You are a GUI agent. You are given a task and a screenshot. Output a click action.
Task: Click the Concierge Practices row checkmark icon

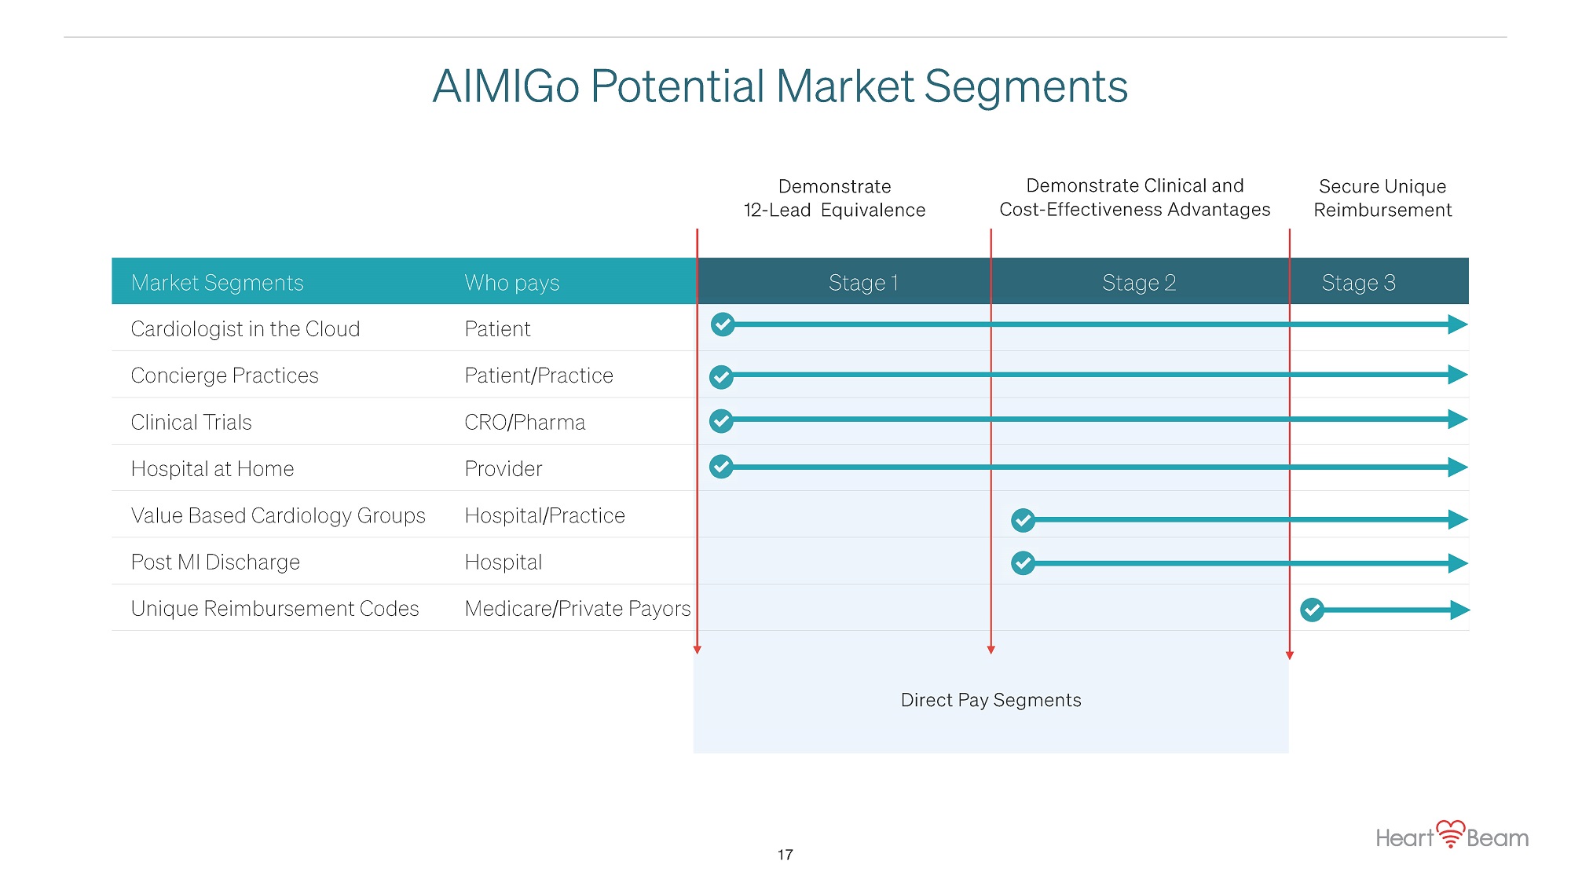pos(721,377)
